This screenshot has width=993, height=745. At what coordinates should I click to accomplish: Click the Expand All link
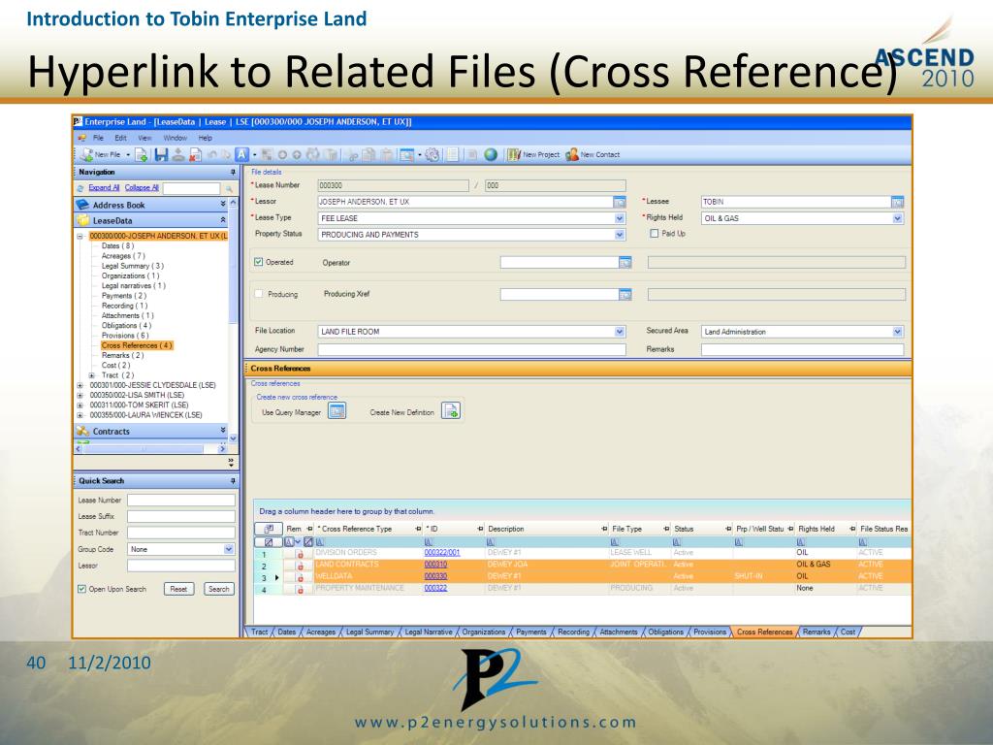click(104, 187)
